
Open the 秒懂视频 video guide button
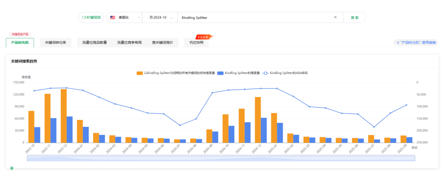coord(91,18)
